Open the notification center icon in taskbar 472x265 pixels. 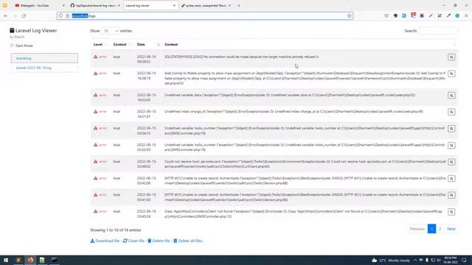pos(464,260)
